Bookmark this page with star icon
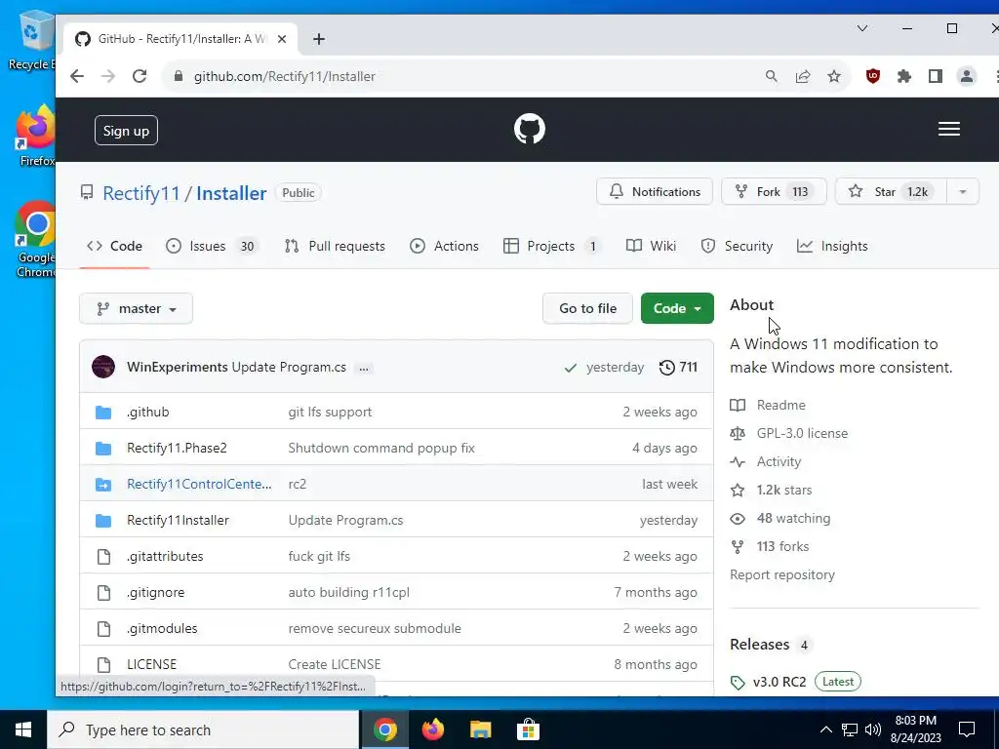The height and width of the screenshot is (749, 999). (x=834, y=76)
